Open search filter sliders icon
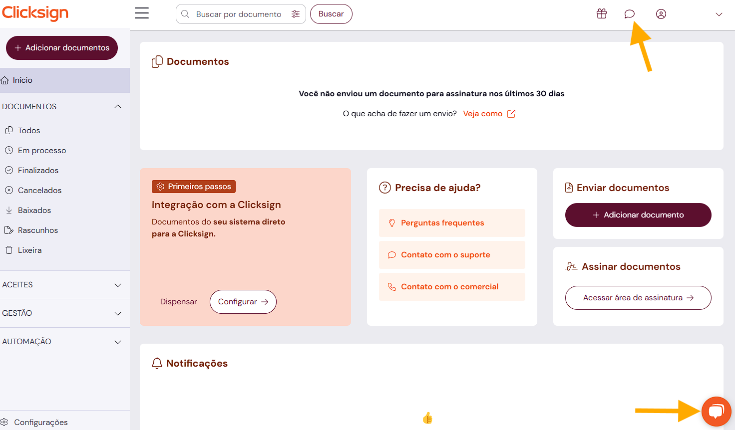735x430 pixels. point(296,14)
